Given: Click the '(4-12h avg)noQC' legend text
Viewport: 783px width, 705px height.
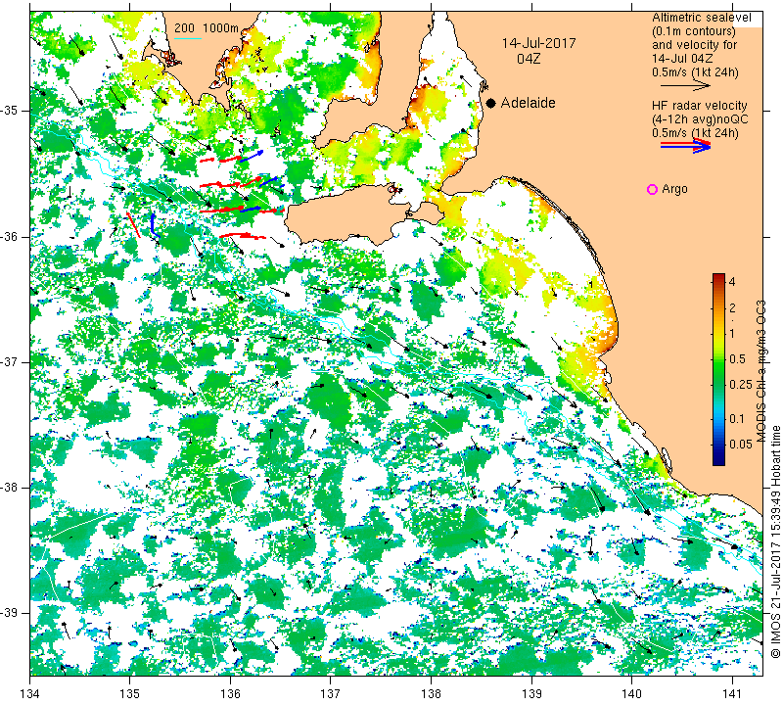Looking at the screenshot, I should point(700,119).
